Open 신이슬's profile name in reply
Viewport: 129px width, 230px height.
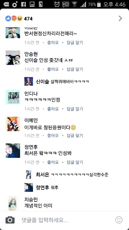click(42, 82)
